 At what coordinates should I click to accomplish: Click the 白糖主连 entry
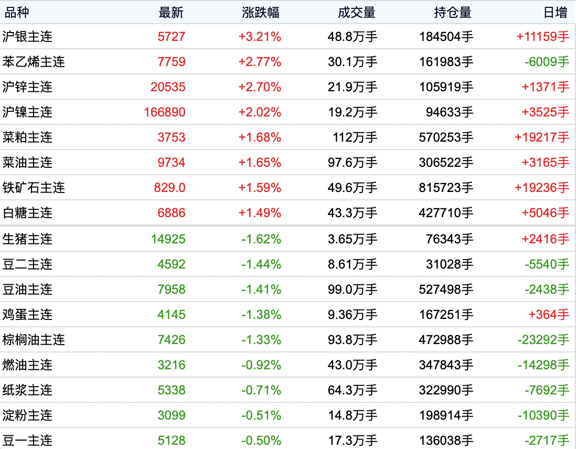click(x=28, y=213)
